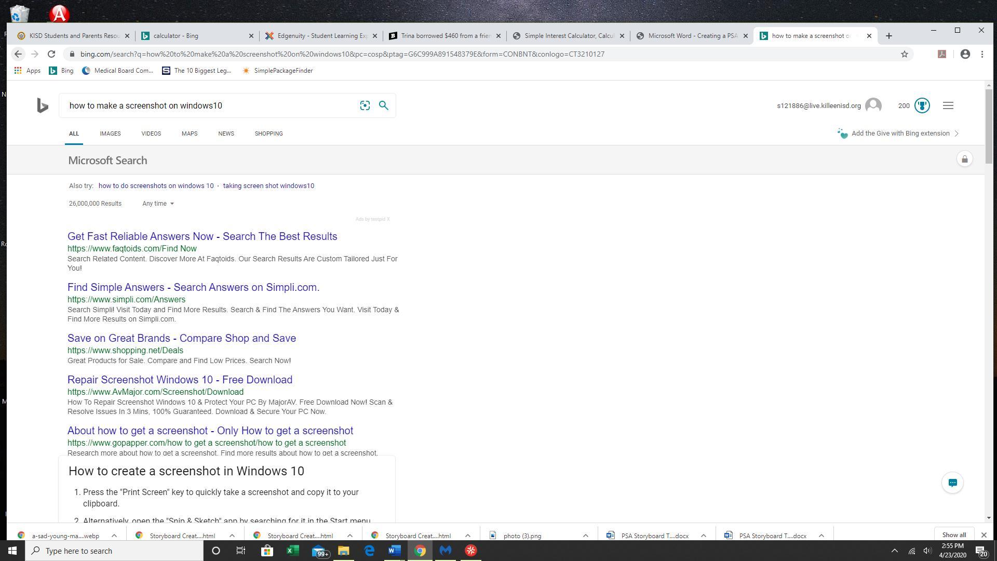Bookmark this page with the star icon
This screenshot has height=561, width=997.
904,54
